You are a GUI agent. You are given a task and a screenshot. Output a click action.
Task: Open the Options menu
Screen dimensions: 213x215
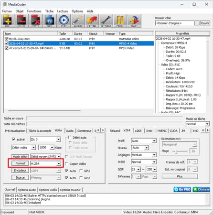coord(77,11)
